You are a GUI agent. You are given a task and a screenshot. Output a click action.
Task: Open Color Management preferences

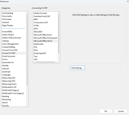[10, 44]
